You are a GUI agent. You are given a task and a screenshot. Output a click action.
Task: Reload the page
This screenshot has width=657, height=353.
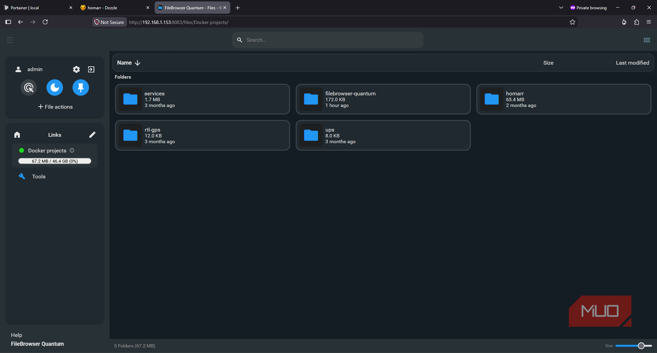(x=45, y=22)
